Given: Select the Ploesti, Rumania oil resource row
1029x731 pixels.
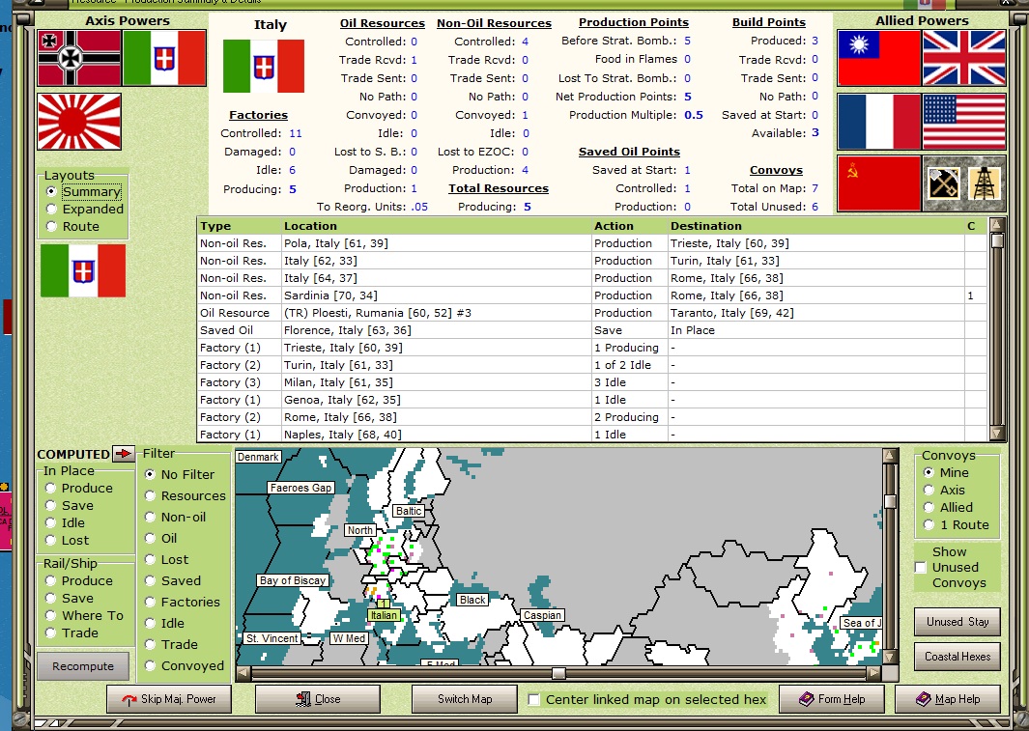Looking at the screenshot, I should [x=591, y=313].
